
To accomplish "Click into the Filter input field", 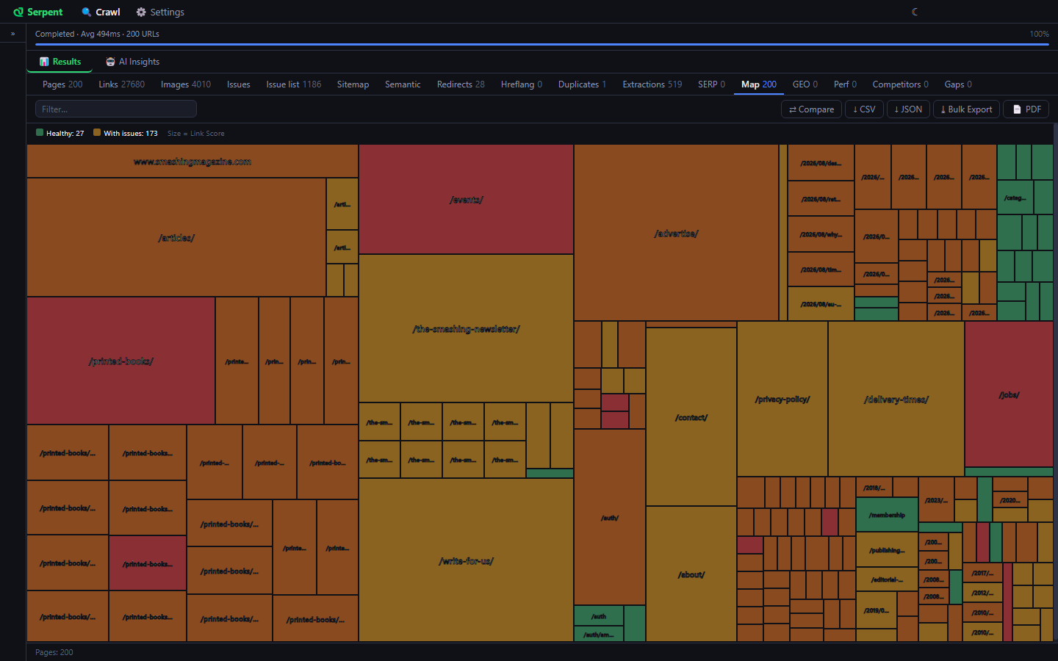I will click(116, 109).
